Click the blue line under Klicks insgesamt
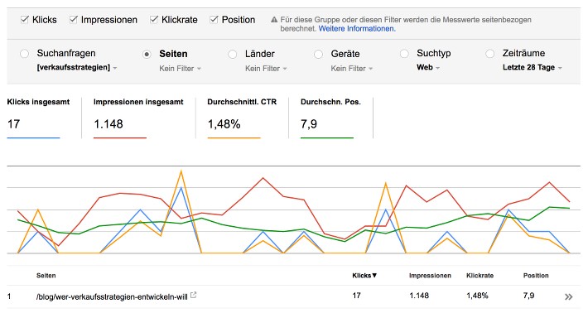588x313 pixels. [33, 138]
